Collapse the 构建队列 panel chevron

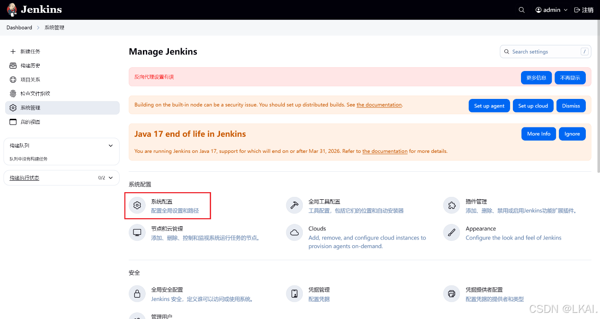[111, 146]
